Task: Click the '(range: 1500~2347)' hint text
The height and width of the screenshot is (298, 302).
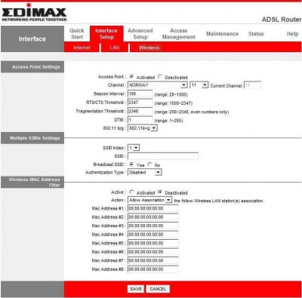Action: click(x=174, y=103)
